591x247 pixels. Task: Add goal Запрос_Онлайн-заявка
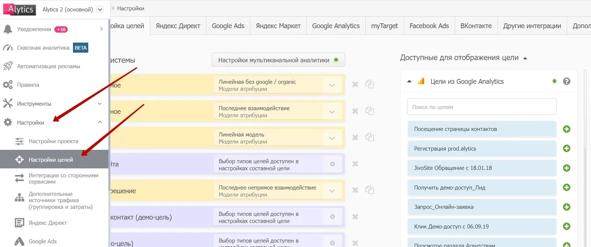click(567, 207)
